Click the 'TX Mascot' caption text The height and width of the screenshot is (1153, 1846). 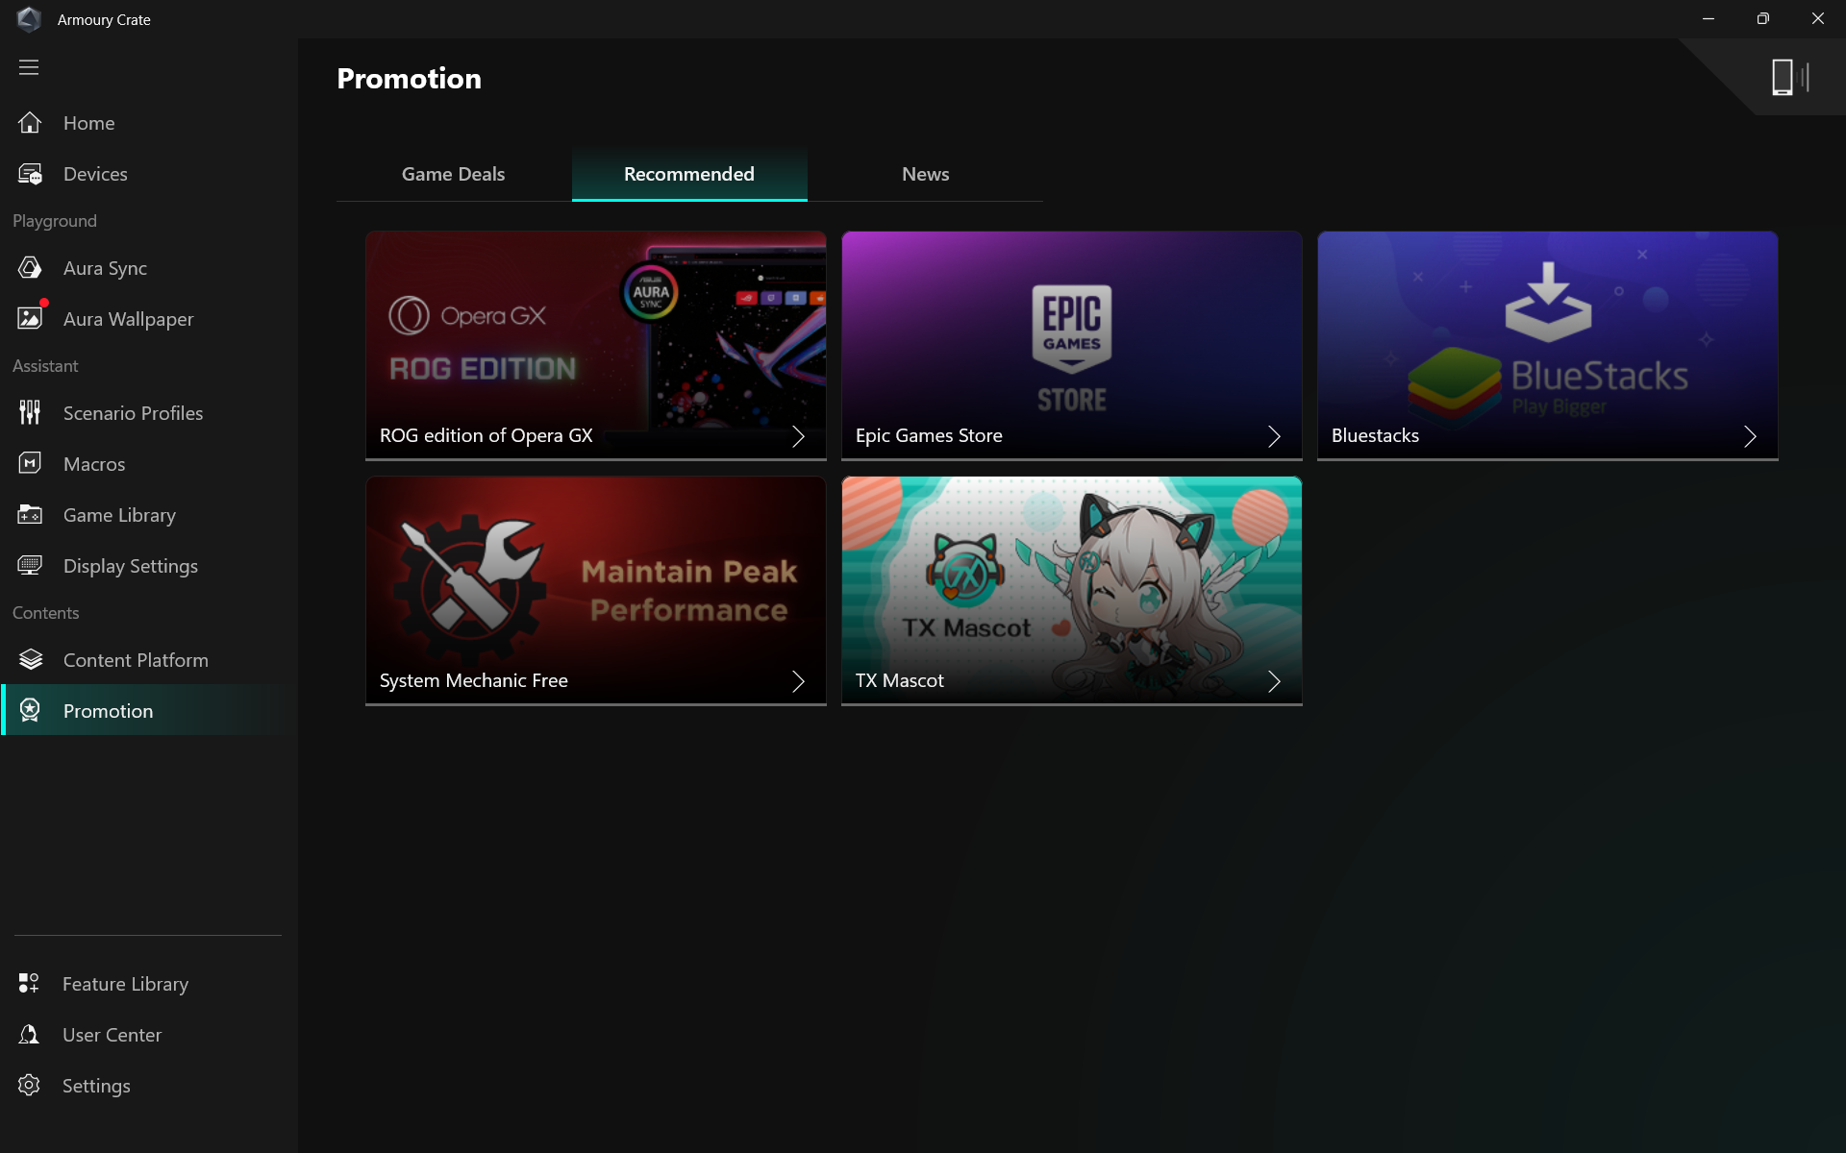[899, 680]
